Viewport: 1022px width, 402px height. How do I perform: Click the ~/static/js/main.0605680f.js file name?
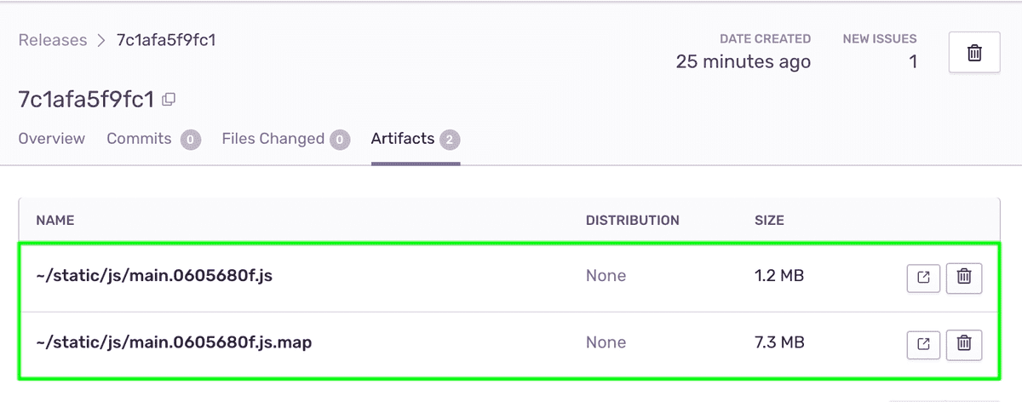[154, 276]
